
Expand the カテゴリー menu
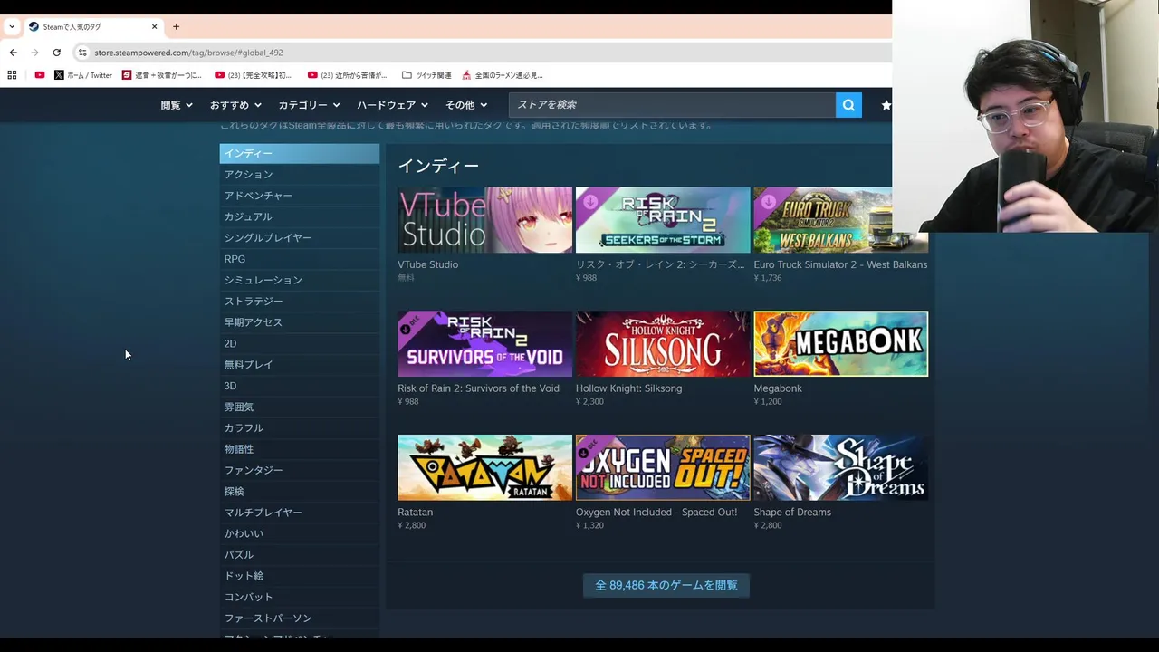(x=309, y=105)
